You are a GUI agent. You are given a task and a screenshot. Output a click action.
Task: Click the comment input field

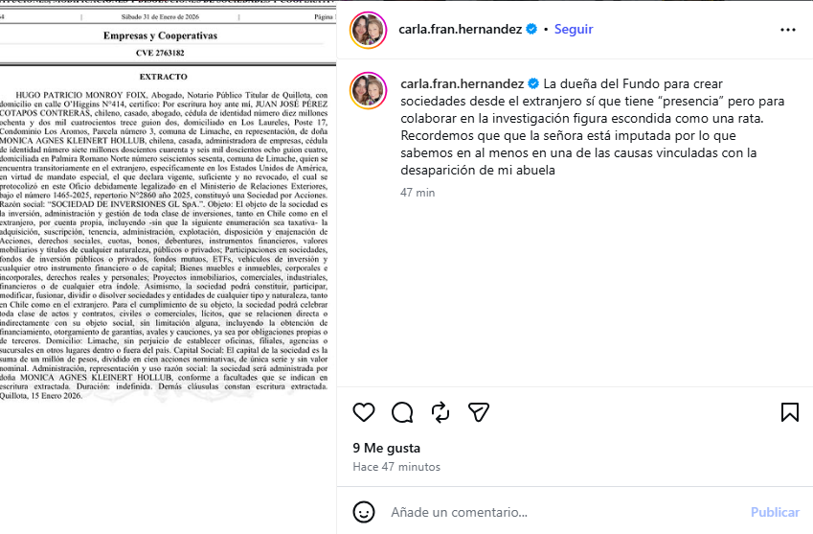tap(565, 512)
